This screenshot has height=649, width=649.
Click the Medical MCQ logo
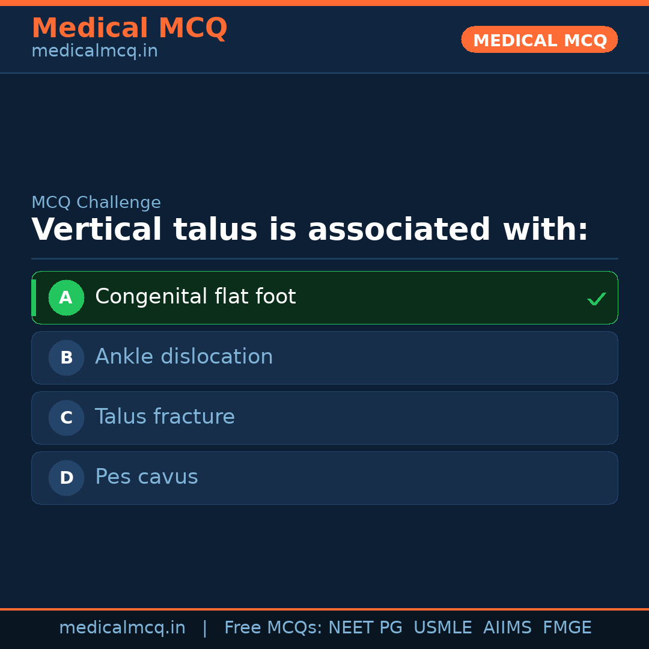click(x=129, y=28)
